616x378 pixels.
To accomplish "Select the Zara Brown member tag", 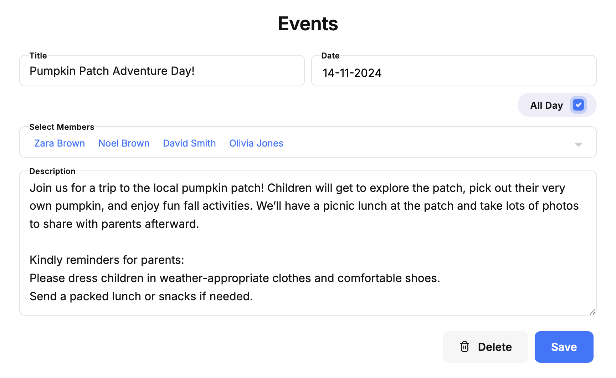I will pos(60,143).
